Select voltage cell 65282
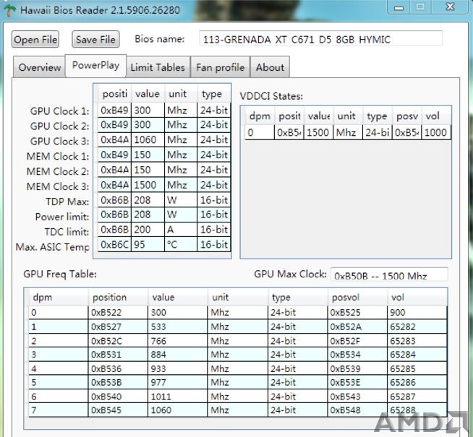The image size is (473, 437). (x=417, y=326)
